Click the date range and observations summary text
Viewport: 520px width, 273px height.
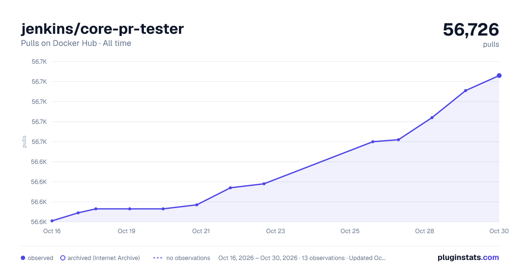coord(302,258)
